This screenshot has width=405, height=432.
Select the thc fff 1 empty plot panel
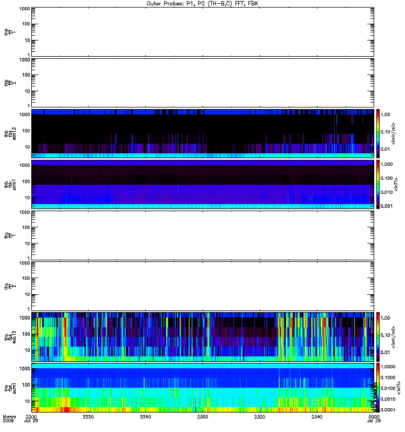pyautogui.click(x=203, y=235)
